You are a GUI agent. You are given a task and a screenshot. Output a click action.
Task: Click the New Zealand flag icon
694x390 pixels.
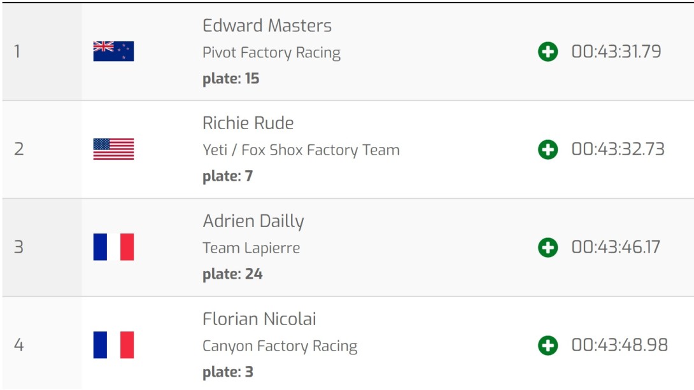[x=113, y=52]
